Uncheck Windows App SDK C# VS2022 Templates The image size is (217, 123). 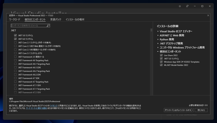[161, 62]
